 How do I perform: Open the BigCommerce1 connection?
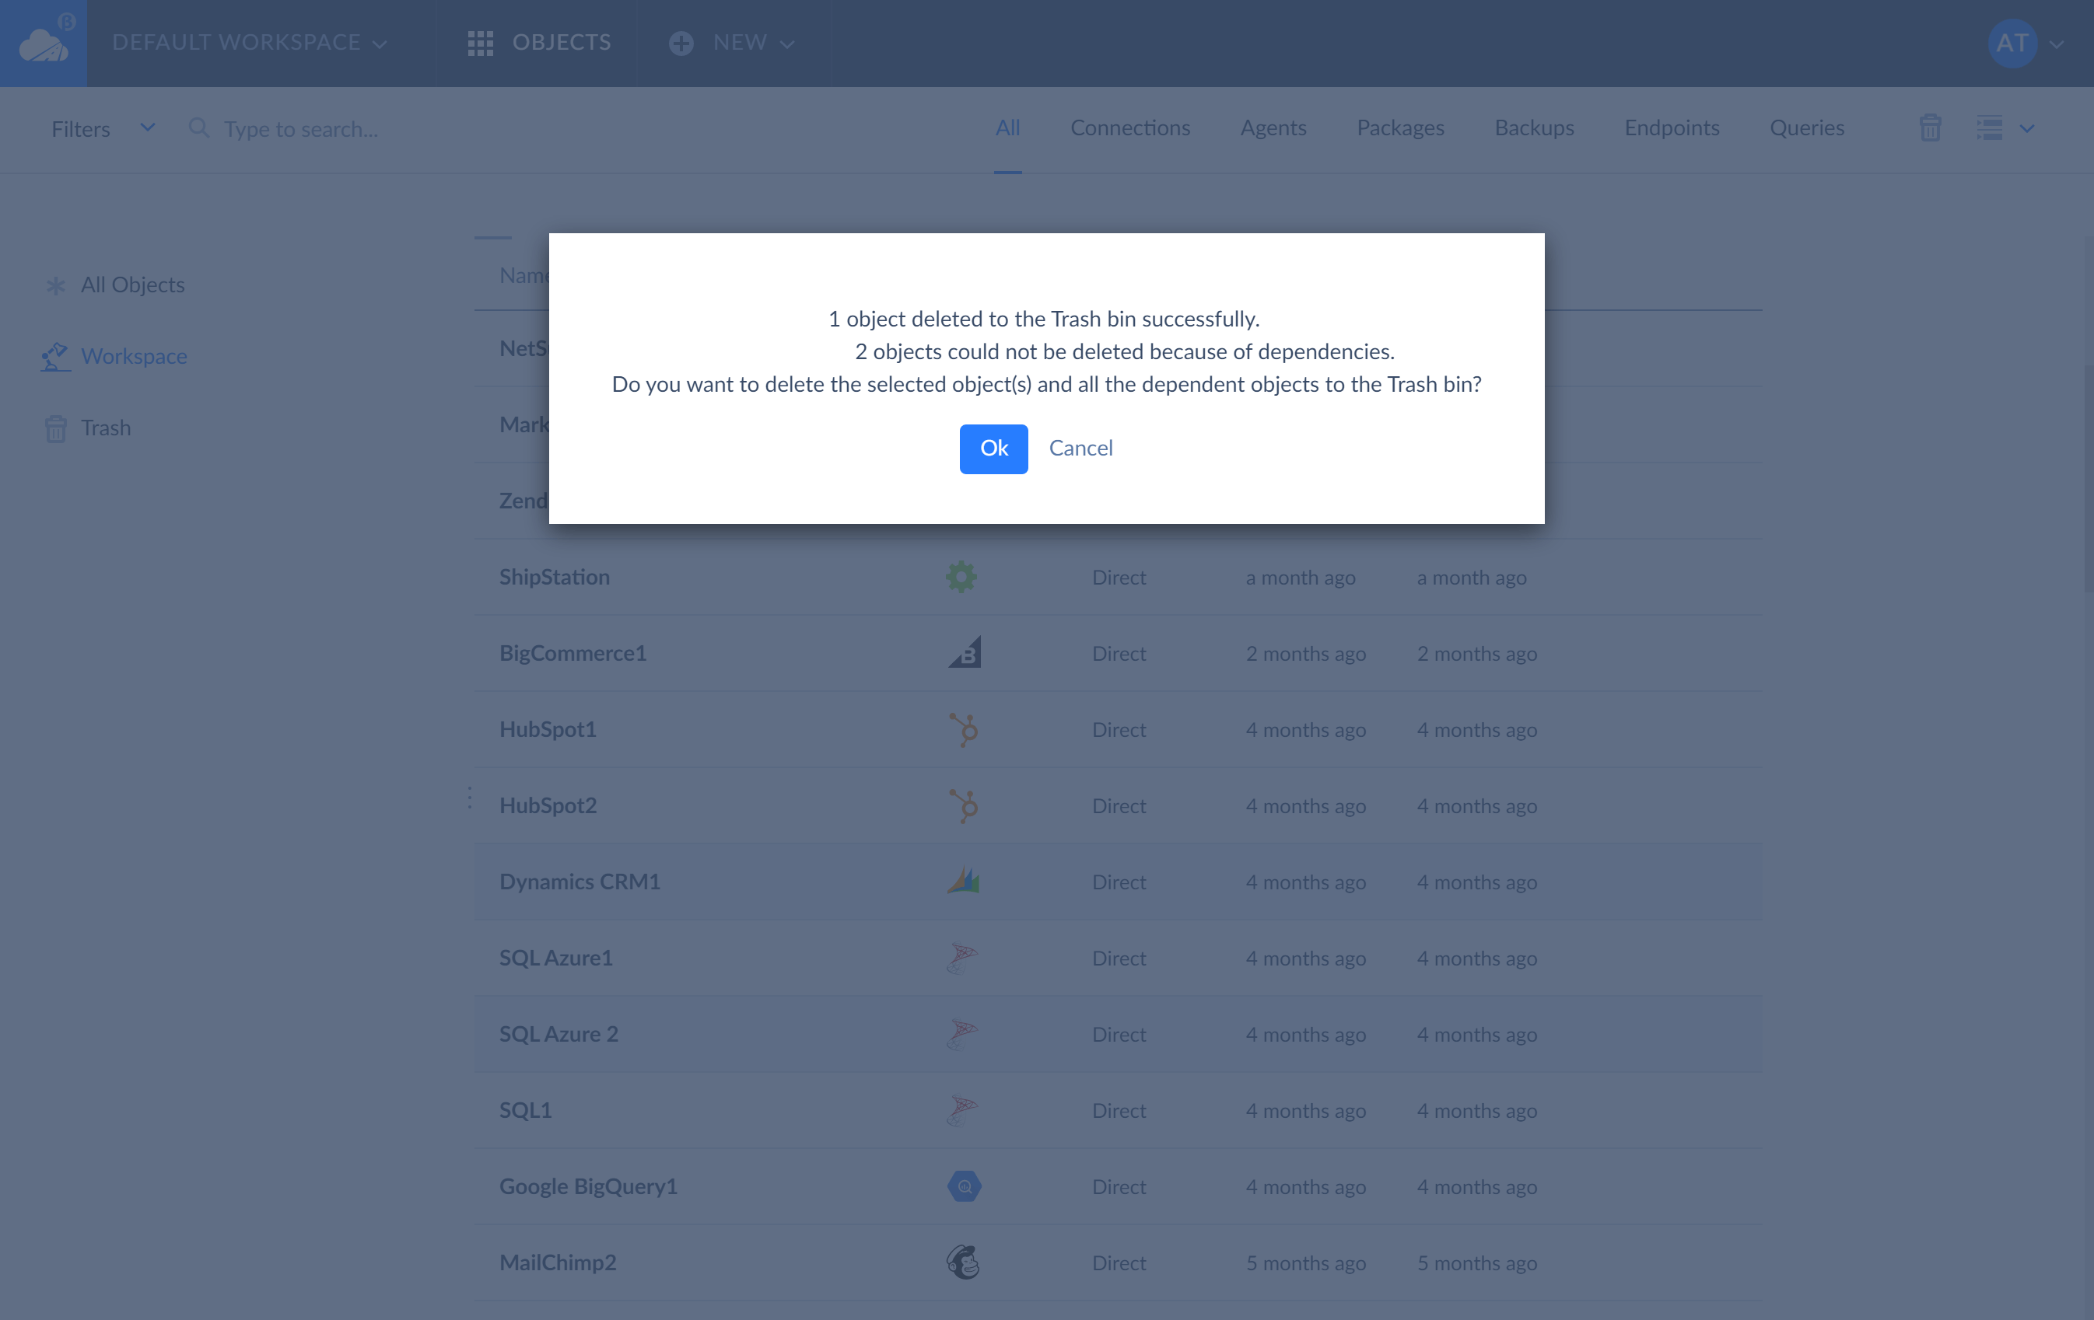coord(573,652)
